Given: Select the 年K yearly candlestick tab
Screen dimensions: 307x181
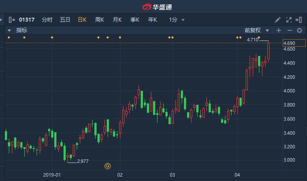Looking at the screenshot, I should [153, 20].
